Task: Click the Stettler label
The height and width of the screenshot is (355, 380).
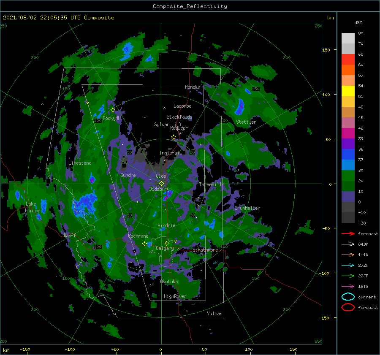Action: 246,122
